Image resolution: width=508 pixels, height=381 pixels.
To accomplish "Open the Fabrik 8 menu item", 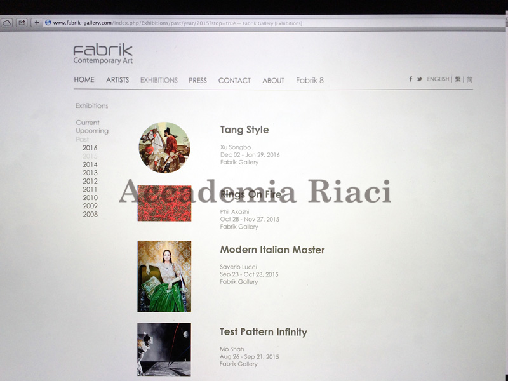I will 310,81.
